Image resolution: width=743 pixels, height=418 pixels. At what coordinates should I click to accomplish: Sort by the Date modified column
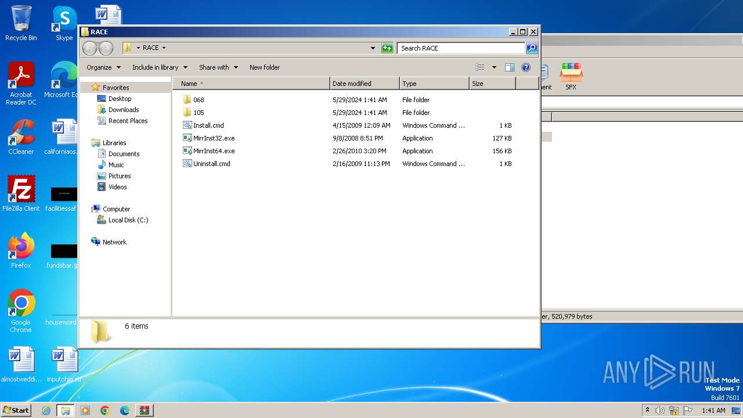point(365,84)
